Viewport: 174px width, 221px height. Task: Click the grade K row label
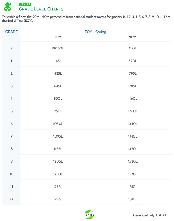[11, 48]
